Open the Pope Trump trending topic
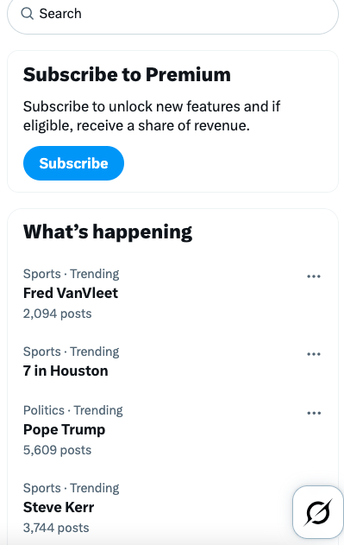Image resolution: width=344 pixels, height=545 pixels. tap(64, 429)
